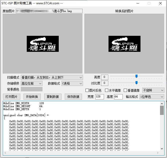Click the '#define IMG_WIDTH 128' line
The width and height of the screenshot is (167, 158).
pos(24,103)
